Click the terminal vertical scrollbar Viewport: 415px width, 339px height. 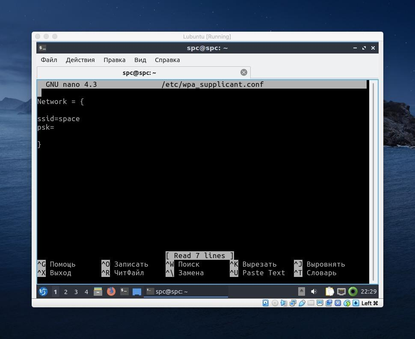373,181
